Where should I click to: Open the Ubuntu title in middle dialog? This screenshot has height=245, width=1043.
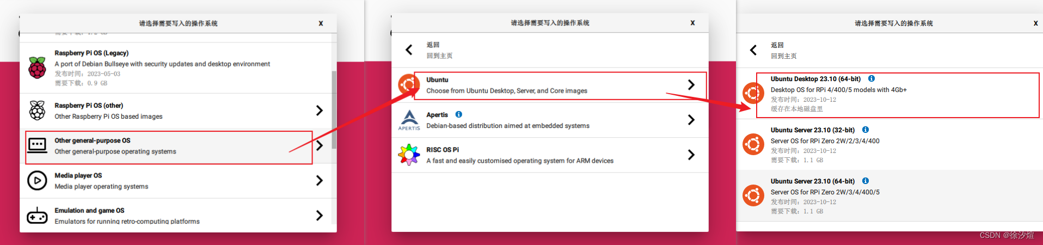437,79
